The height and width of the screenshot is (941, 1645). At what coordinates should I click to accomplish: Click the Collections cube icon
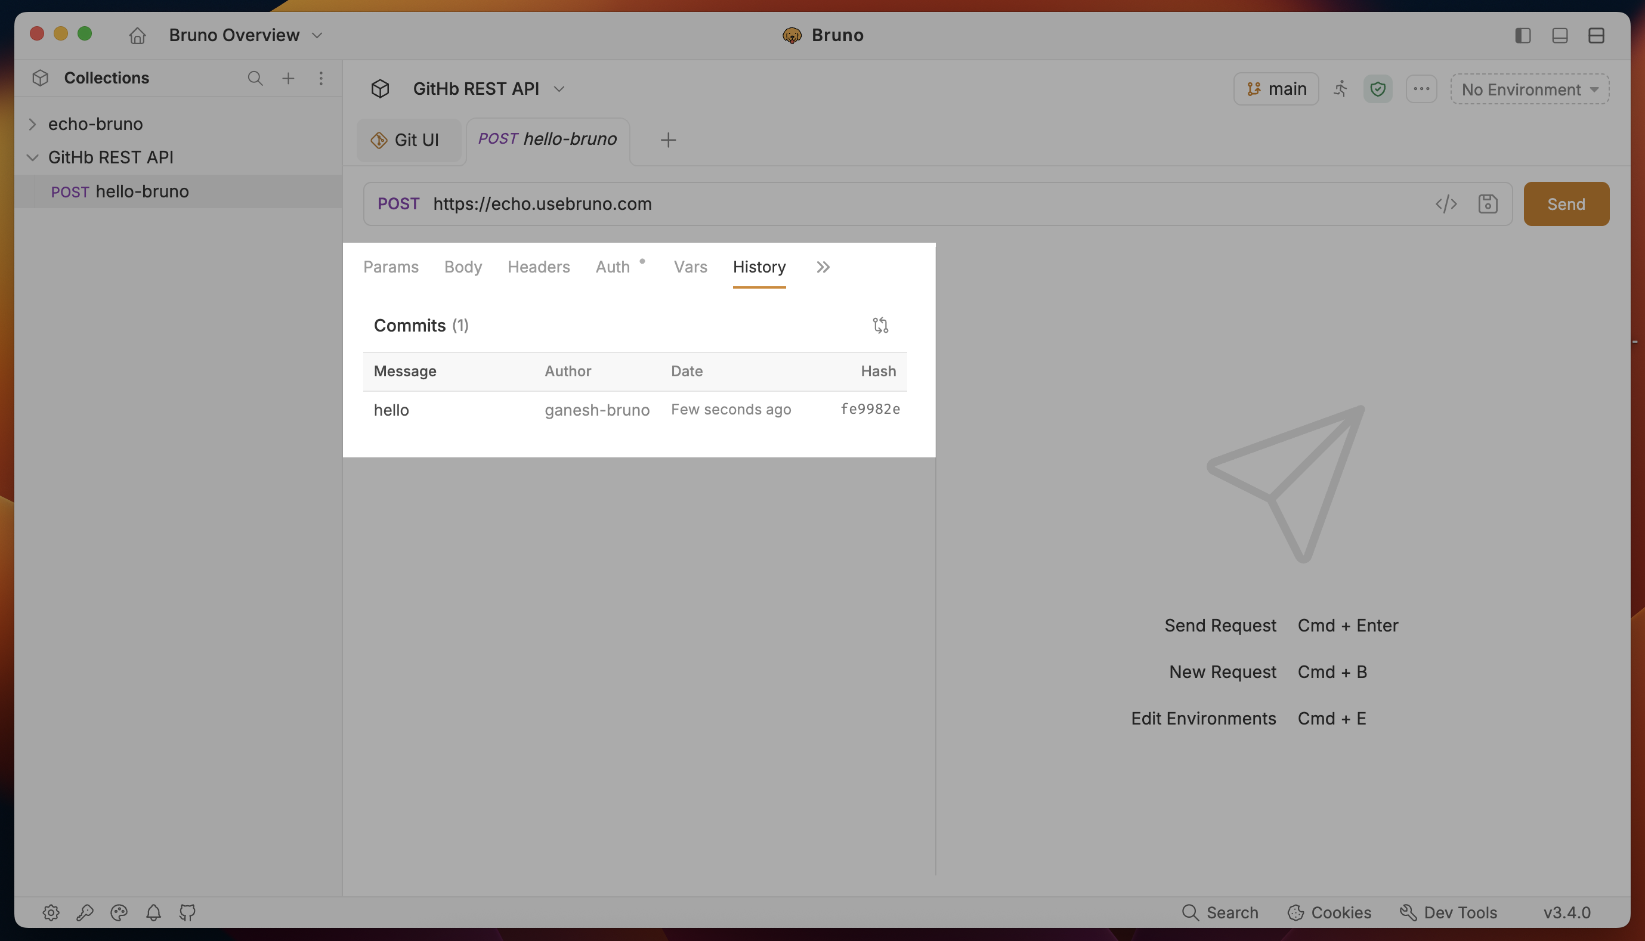[x=40, y=78]
